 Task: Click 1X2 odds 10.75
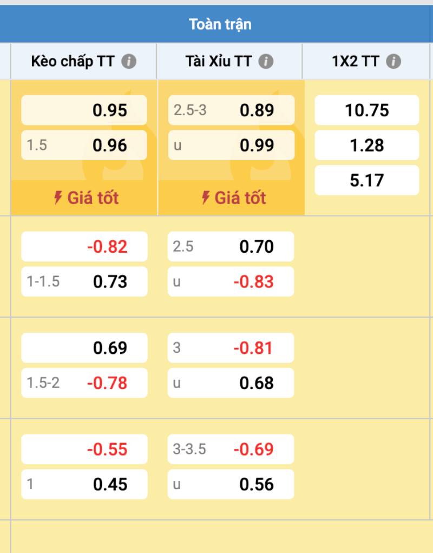(367, 110)
